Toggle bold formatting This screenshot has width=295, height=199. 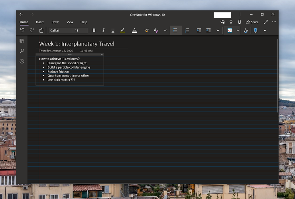pyautogui.click(x=94, y=30)
